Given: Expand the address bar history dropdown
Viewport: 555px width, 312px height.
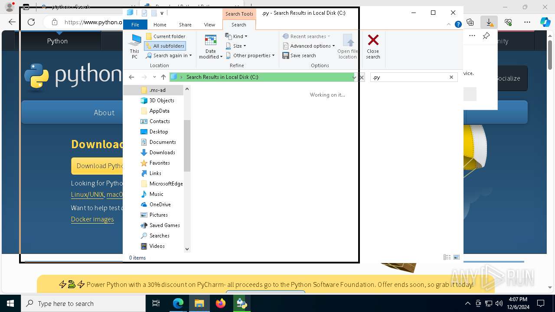Looking at the screenshot, I should [354, 77].
